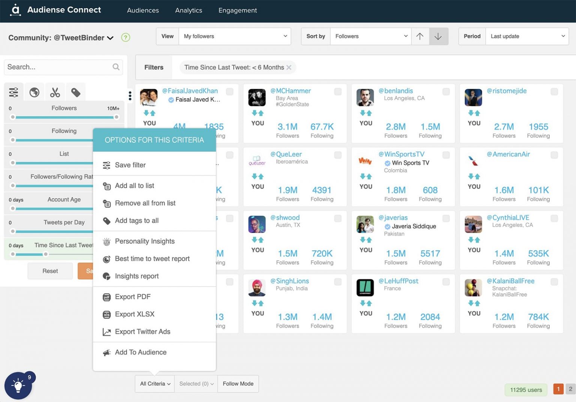This screenshot has height=402, width=576.
Task: Open @LeHuffPost profile avatar
Action: click(365, 288)
